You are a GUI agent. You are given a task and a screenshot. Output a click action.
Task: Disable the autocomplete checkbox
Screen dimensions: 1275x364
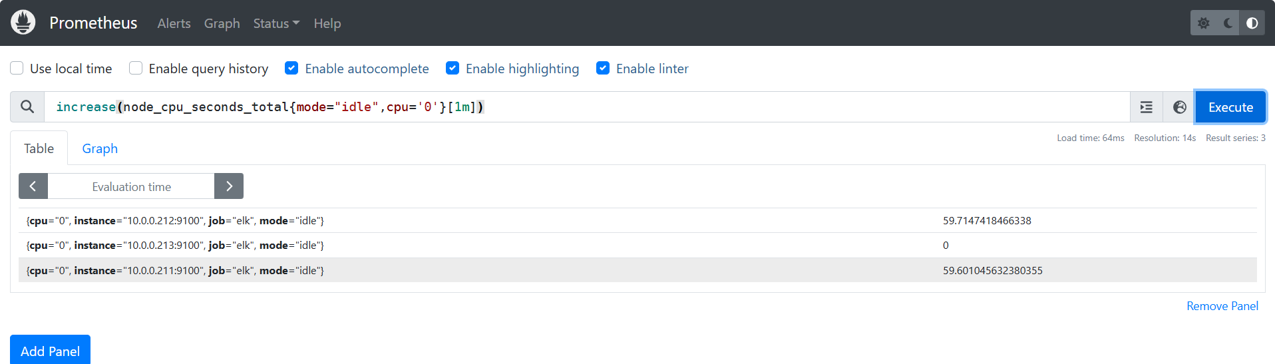[x=291, y=69]
